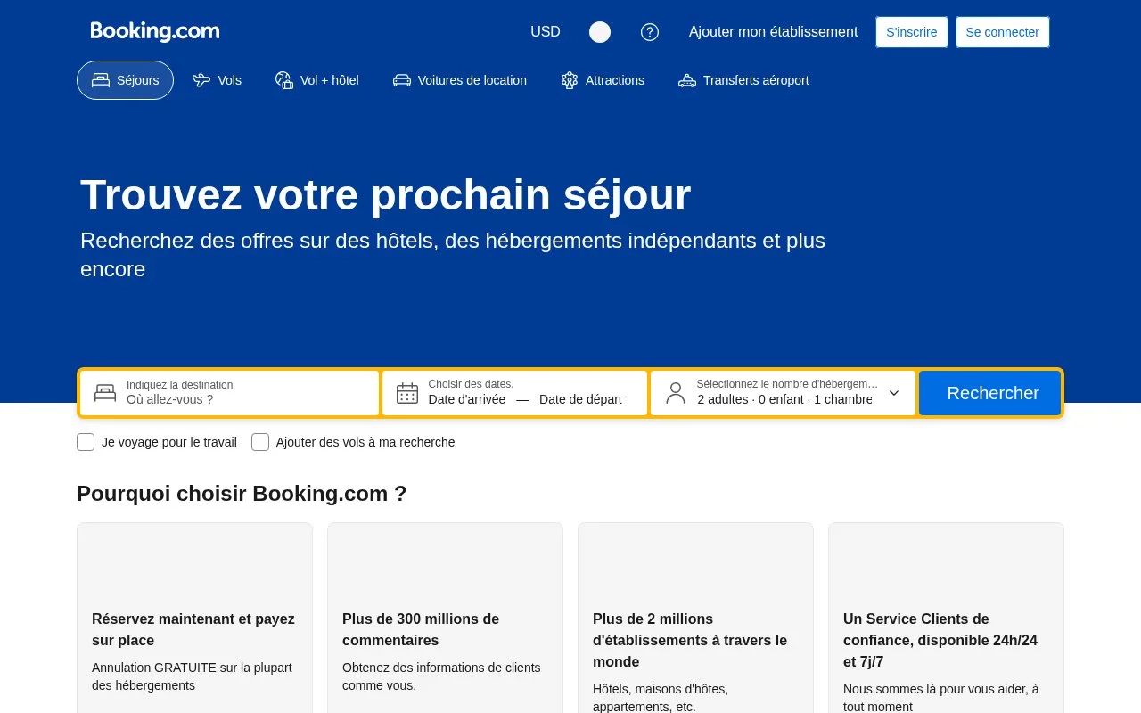Viewport: 1141px width, 713px height.
Task: Click the person icon in guests selector
Action: (x=676, y=393)
